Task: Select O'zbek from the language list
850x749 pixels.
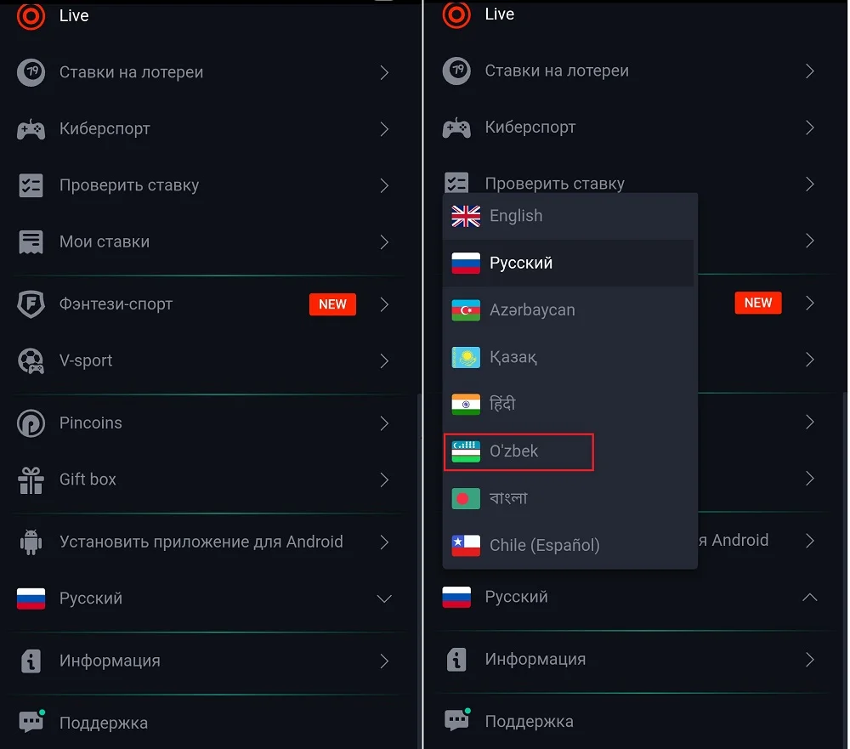Action: pos(514,451)
